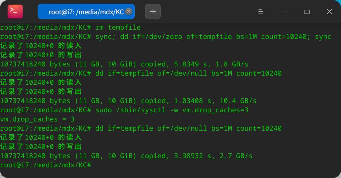Minimize the terminal window
Viewport: 341px width, 178px height.
click(x=284, y=12)
